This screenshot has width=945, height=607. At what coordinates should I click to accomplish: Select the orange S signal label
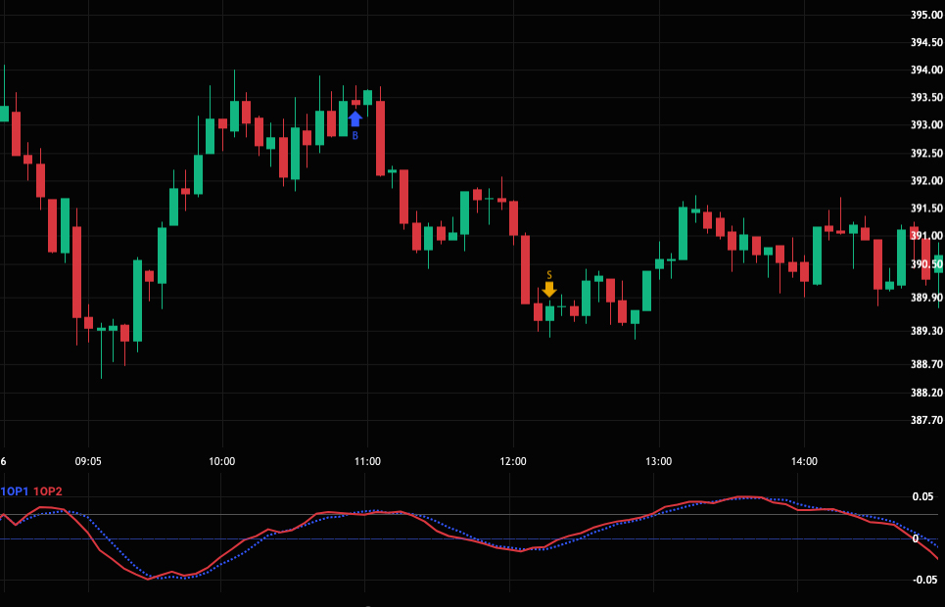coord(549,275)
